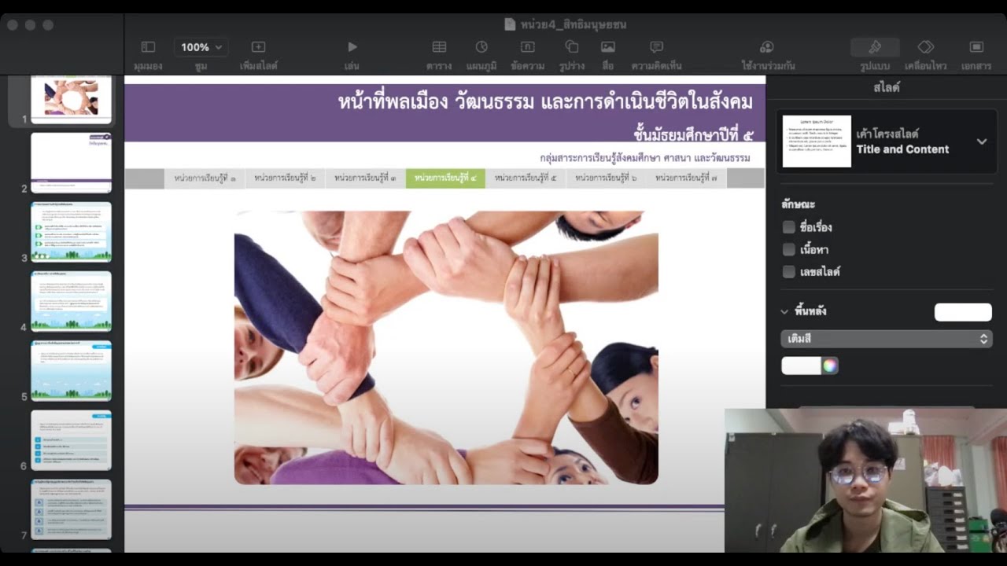Open the เคลื่อนไหว animate inspector
This screenshot has width=1007, height=566.
click(926, 47)
